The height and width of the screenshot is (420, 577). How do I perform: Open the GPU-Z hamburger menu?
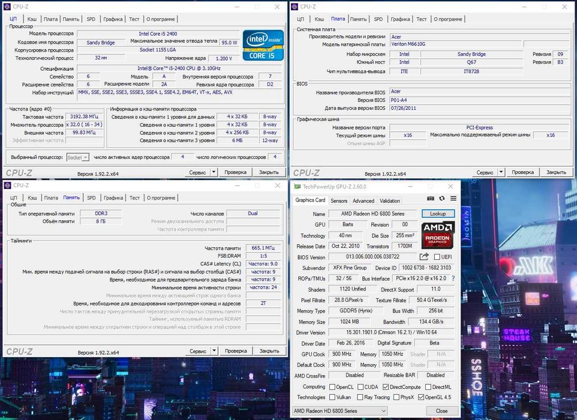coord(453,199)
